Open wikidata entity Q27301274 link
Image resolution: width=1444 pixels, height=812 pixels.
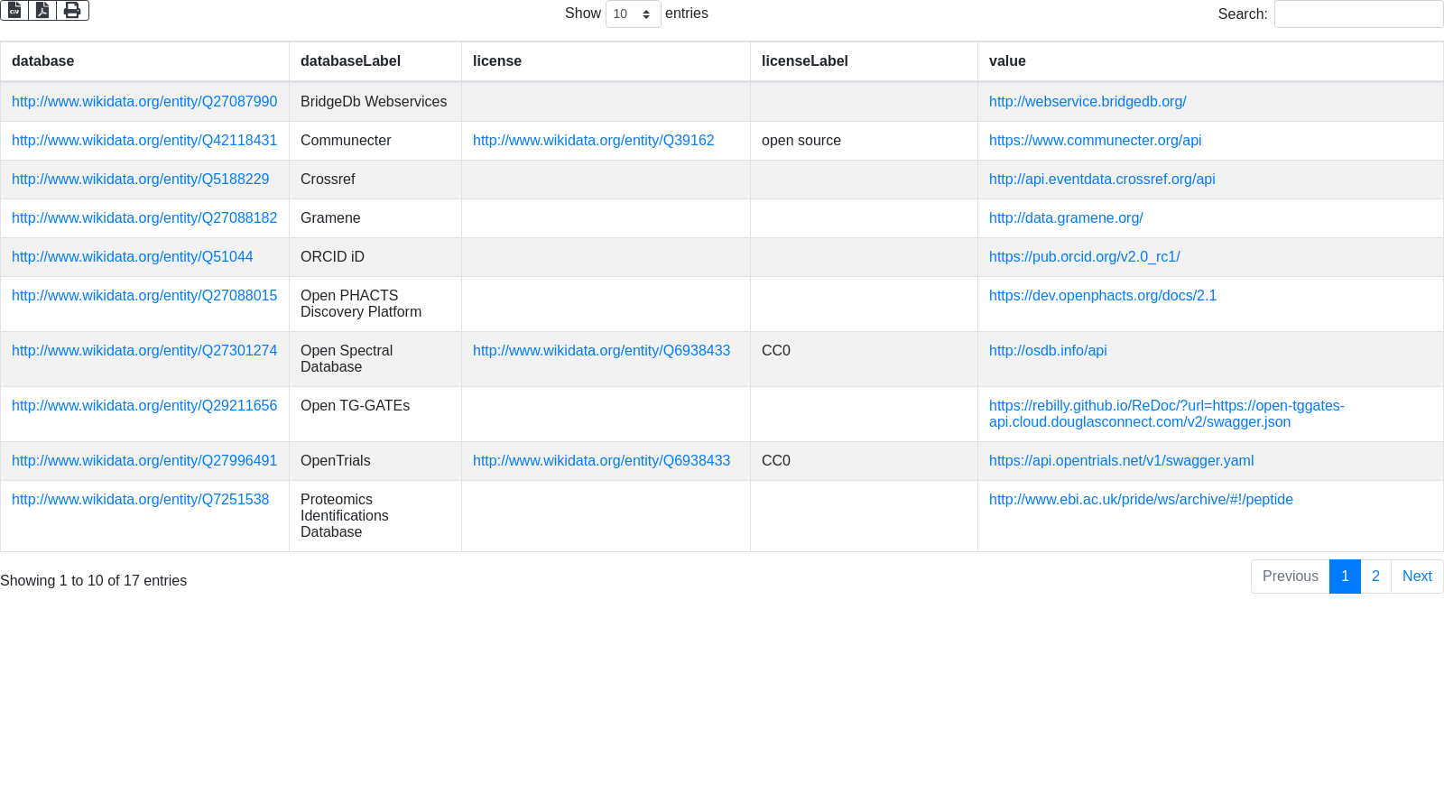tap(144, 351)
